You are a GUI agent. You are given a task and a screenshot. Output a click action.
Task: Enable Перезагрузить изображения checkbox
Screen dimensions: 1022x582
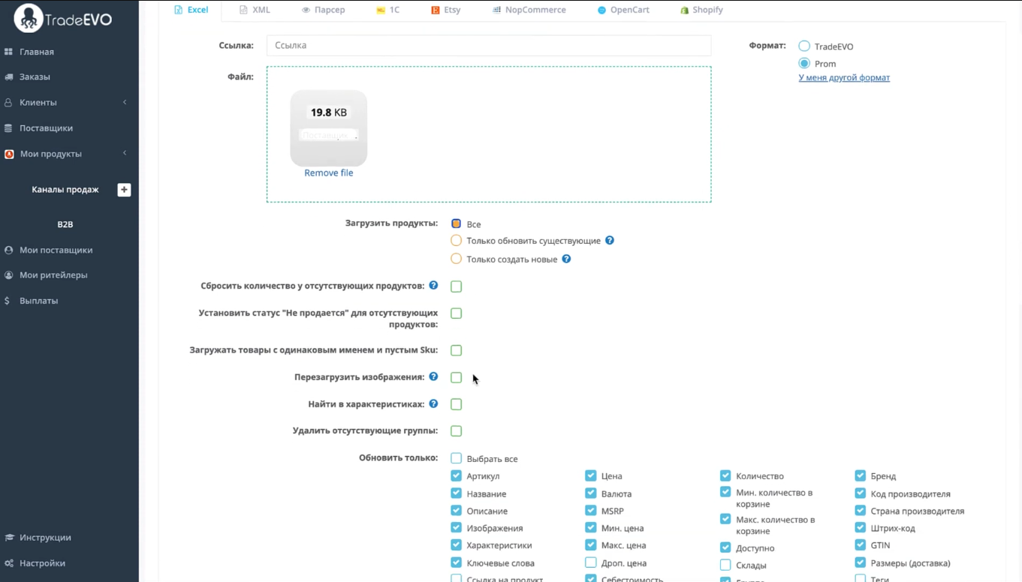[456, 377]
